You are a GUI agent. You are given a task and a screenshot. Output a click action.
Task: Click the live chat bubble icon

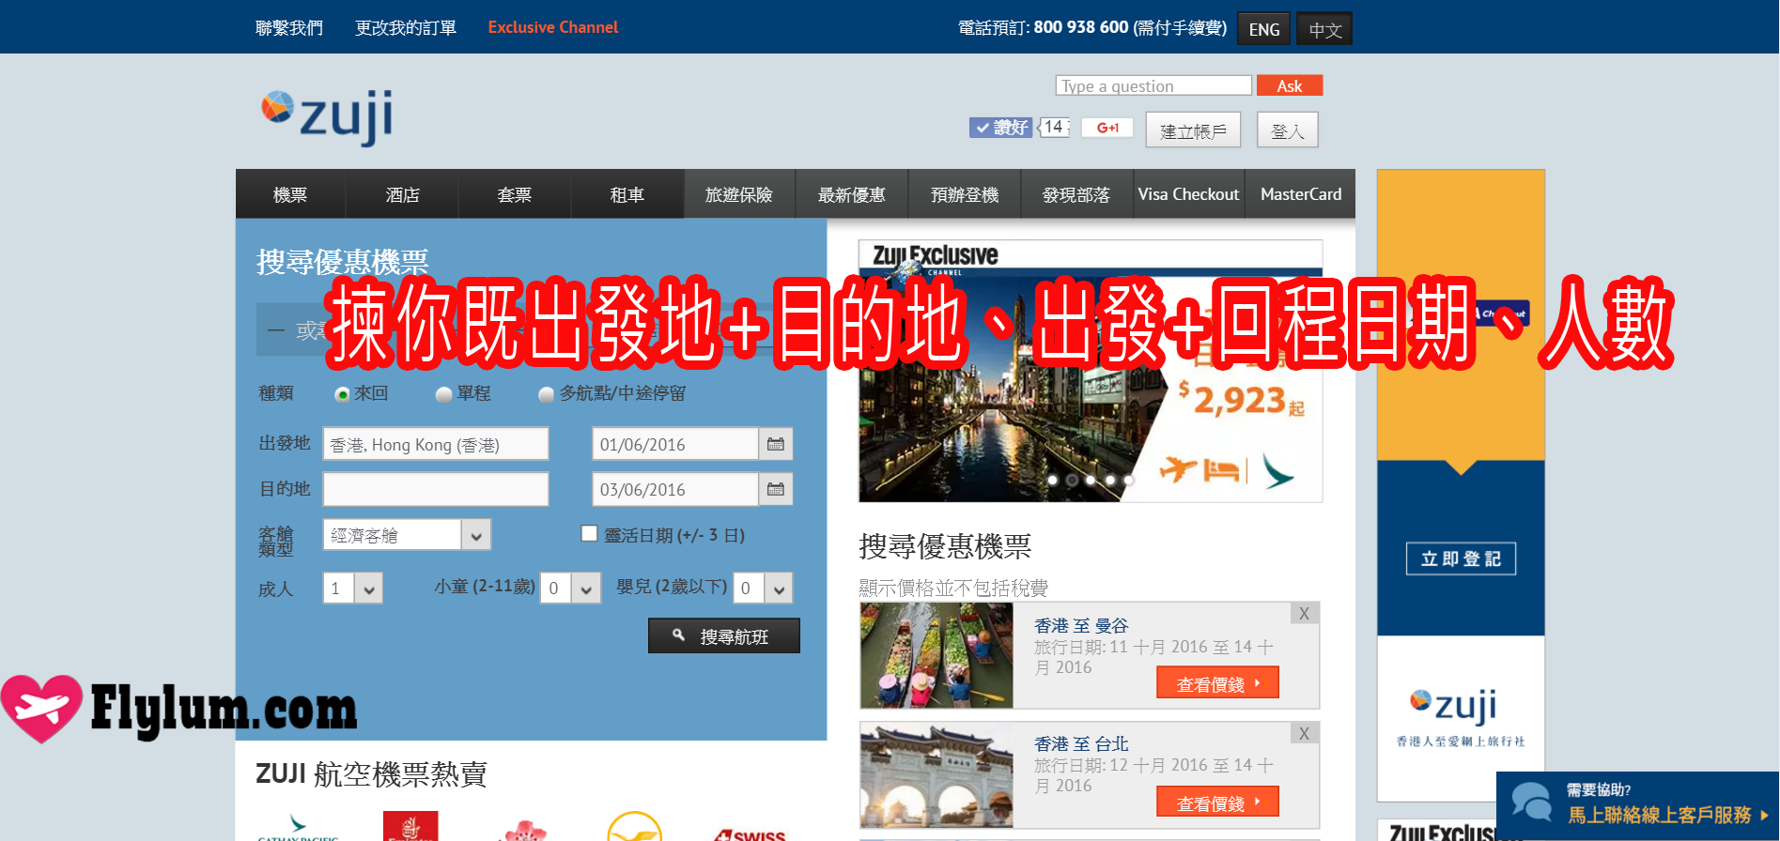[1531, 803]
